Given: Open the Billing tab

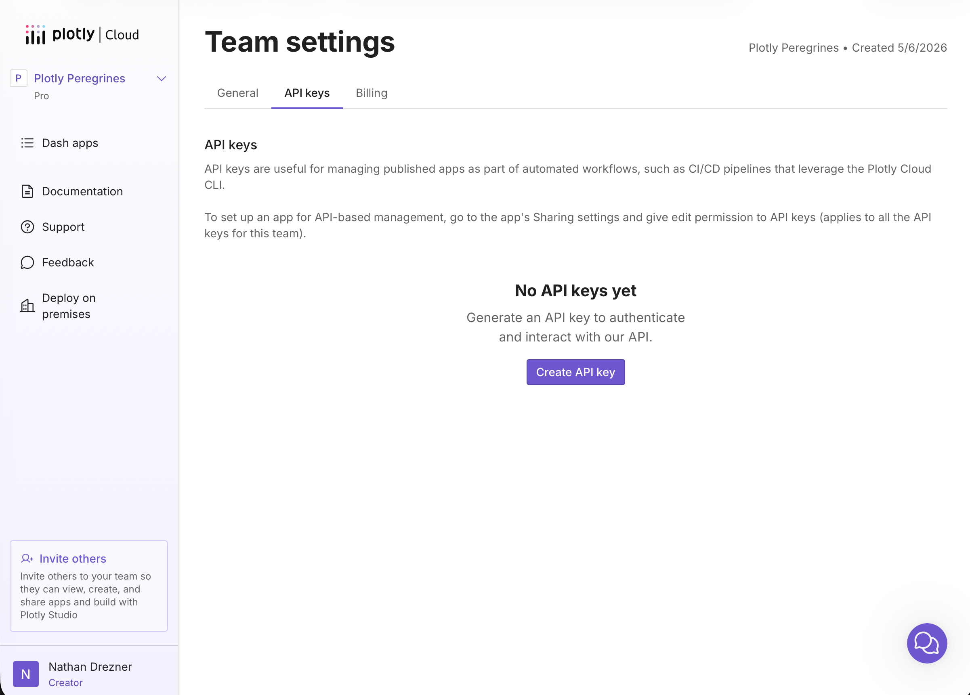Looking at the screenshot, I should (x=372, y=93).
